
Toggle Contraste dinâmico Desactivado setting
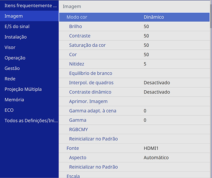(134, 92)
